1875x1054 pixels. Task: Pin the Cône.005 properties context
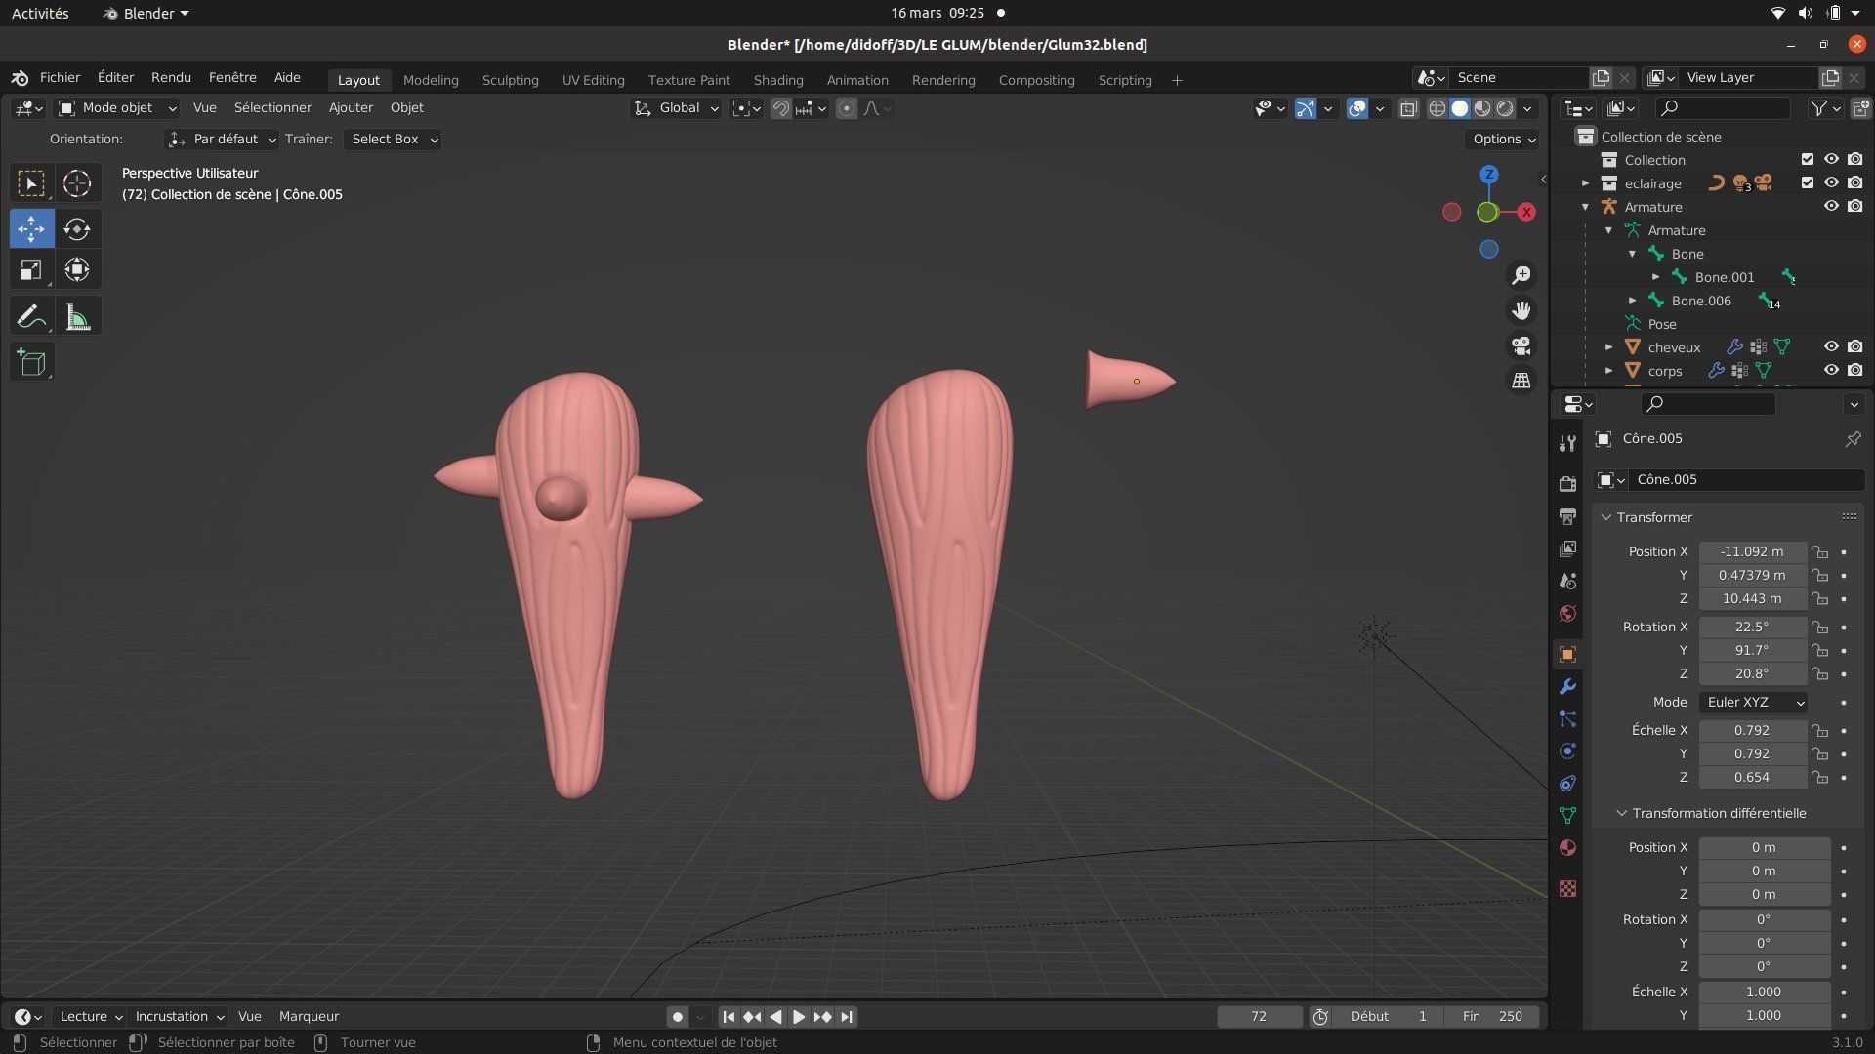coord(1853,439)
